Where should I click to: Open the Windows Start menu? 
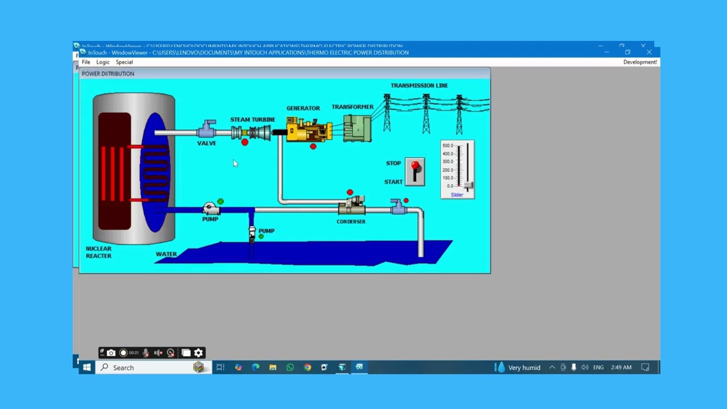tap(87, 368)
